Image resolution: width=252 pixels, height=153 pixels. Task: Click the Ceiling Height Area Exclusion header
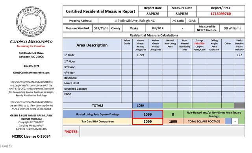point(214,45)
